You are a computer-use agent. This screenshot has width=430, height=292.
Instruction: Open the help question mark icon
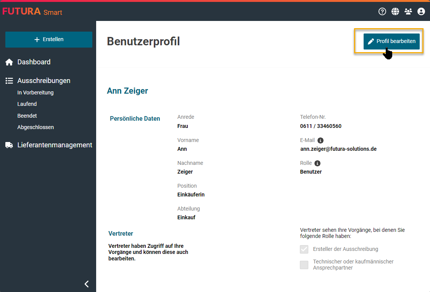pos(382,11)
